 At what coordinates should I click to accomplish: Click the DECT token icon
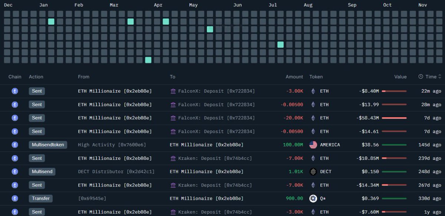pos(313,172)
